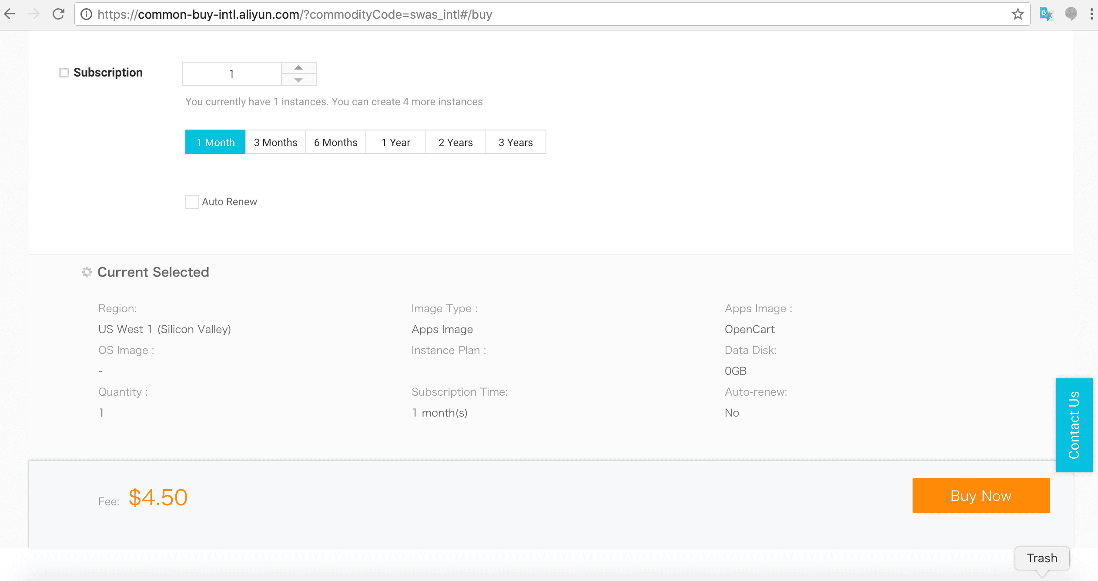Open the Google Translate extension icon
Viewport: 1098px width, 581px height.
(x=1046, y=14)
